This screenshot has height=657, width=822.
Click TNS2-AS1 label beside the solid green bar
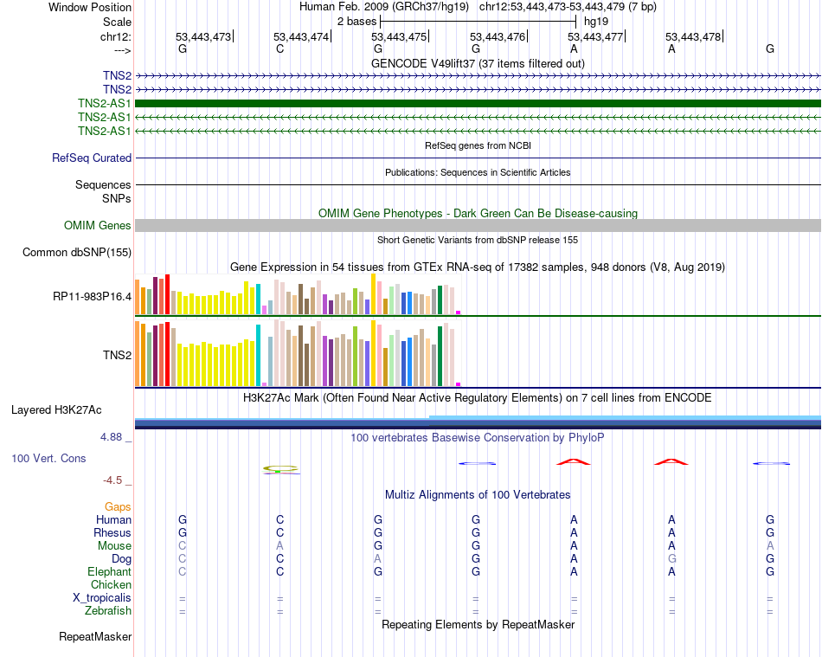[x=105, y=103]
